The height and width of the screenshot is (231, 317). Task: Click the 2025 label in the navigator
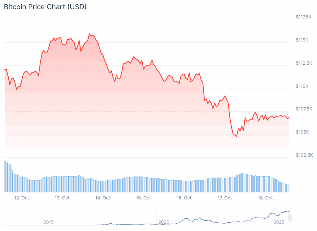pyautogui.click(x=278, y=222)
